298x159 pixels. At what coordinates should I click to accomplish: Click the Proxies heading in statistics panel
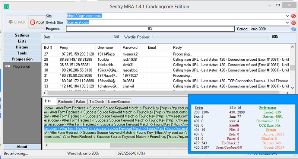(271, 130)
